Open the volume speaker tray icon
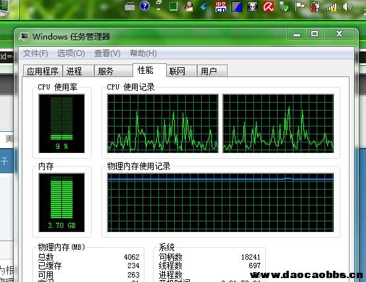 click(x=347, y=7)
